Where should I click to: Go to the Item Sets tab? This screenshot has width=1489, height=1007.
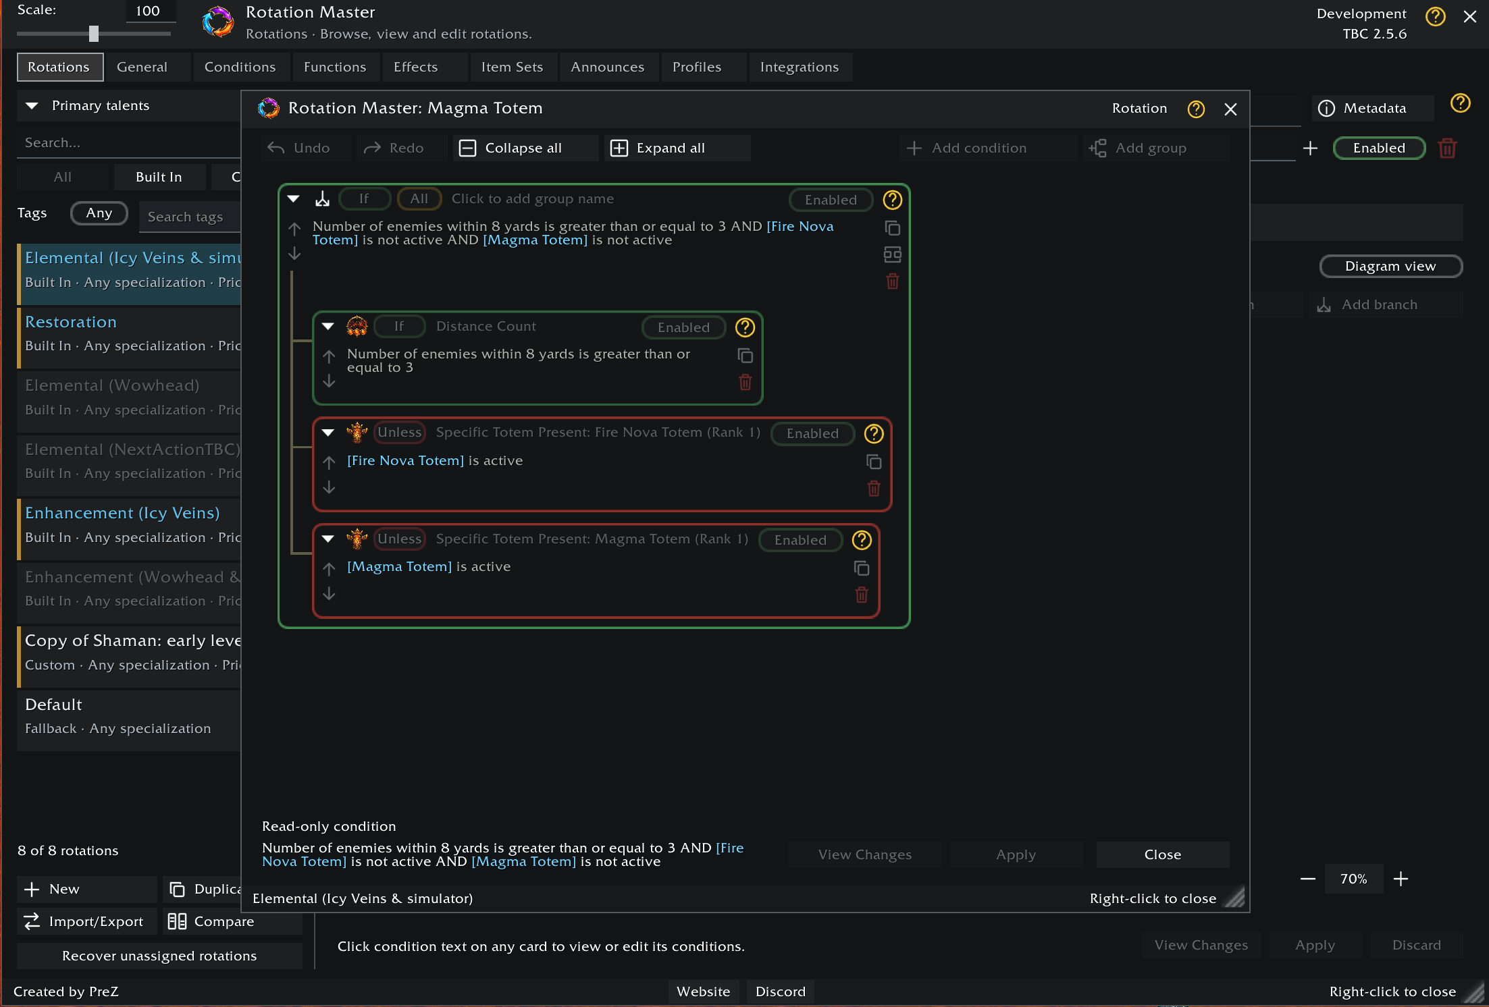512,67
